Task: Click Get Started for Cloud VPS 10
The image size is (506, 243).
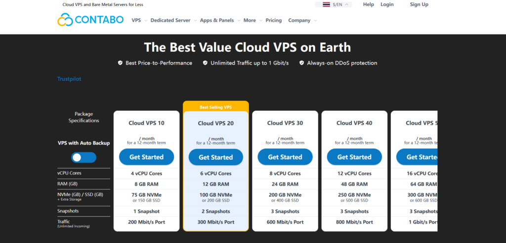Action: 146,157
